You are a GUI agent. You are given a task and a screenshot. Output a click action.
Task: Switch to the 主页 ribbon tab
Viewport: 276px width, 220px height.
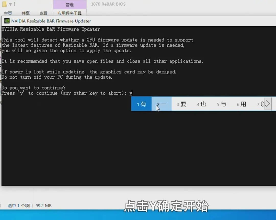click(8, 13)
